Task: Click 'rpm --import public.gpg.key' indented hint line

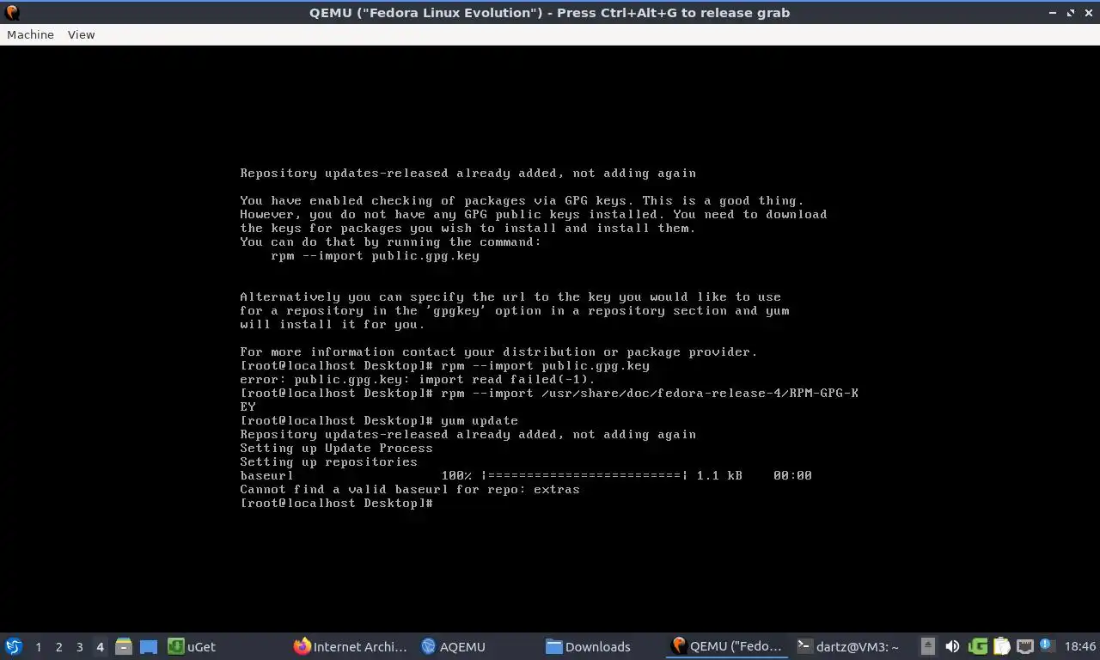Action: point(375,255)
